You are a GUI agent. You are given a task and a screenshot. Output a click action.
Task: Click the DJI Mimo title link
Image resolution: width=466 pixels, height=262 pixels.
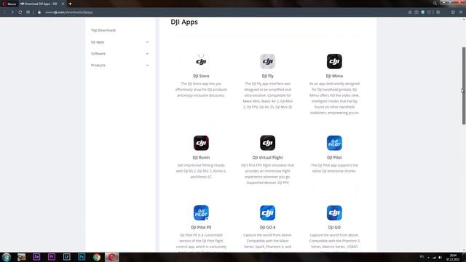pos(334,76)
